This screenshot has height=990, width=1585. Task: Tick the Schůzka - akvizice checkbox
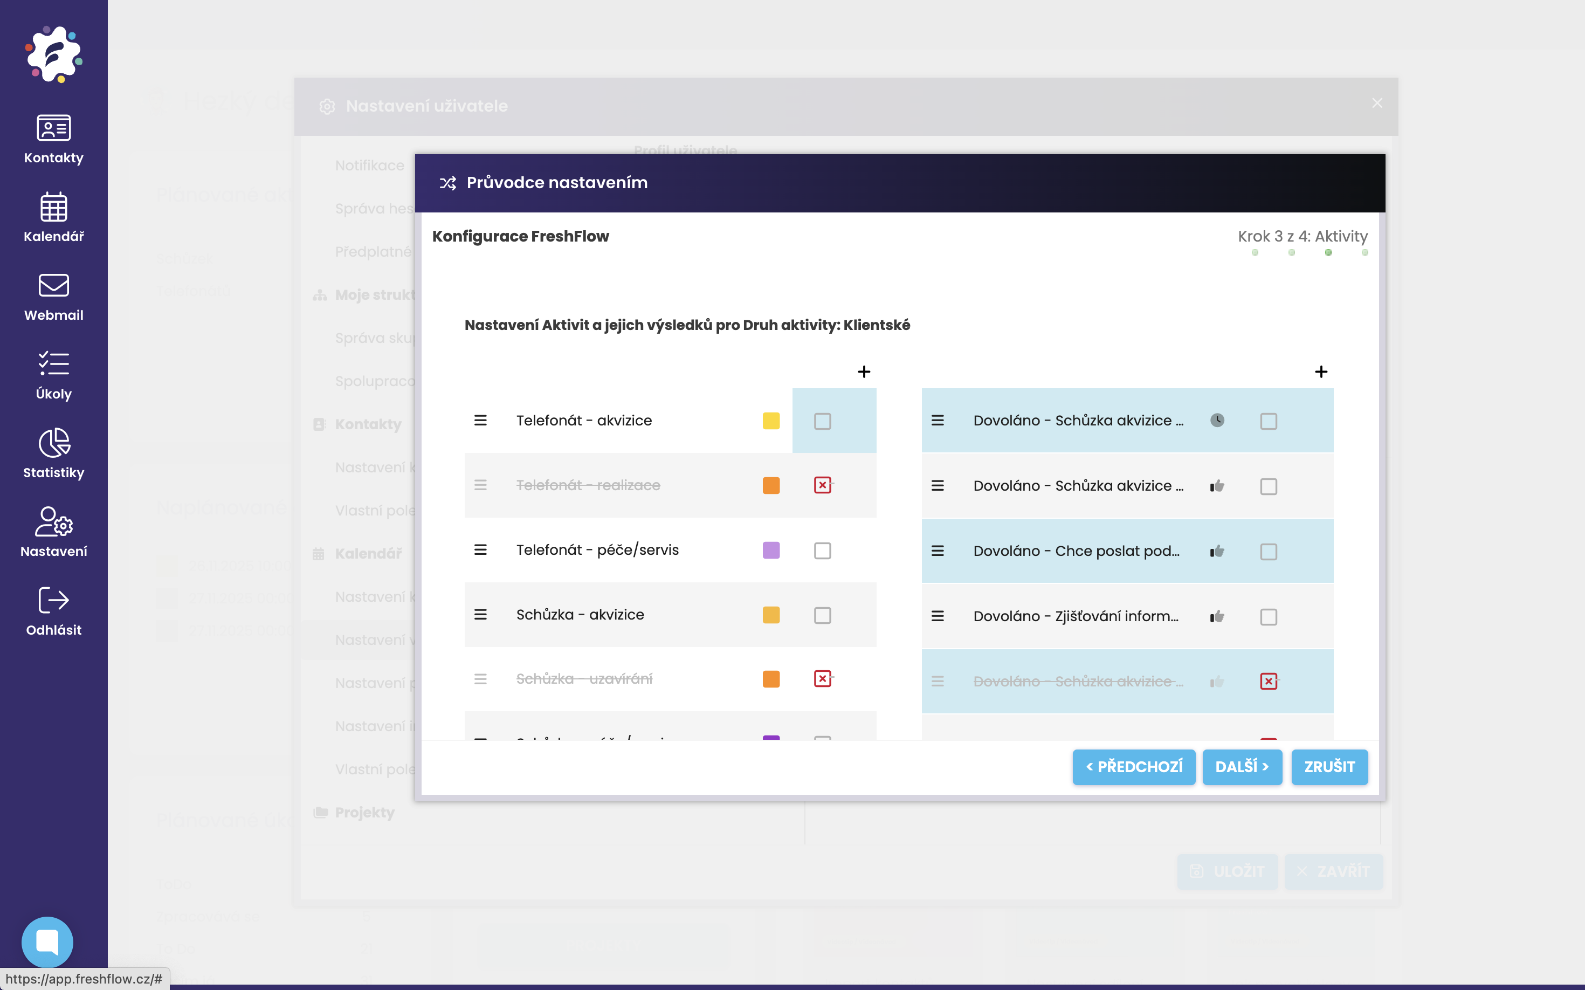pos(822,615)
